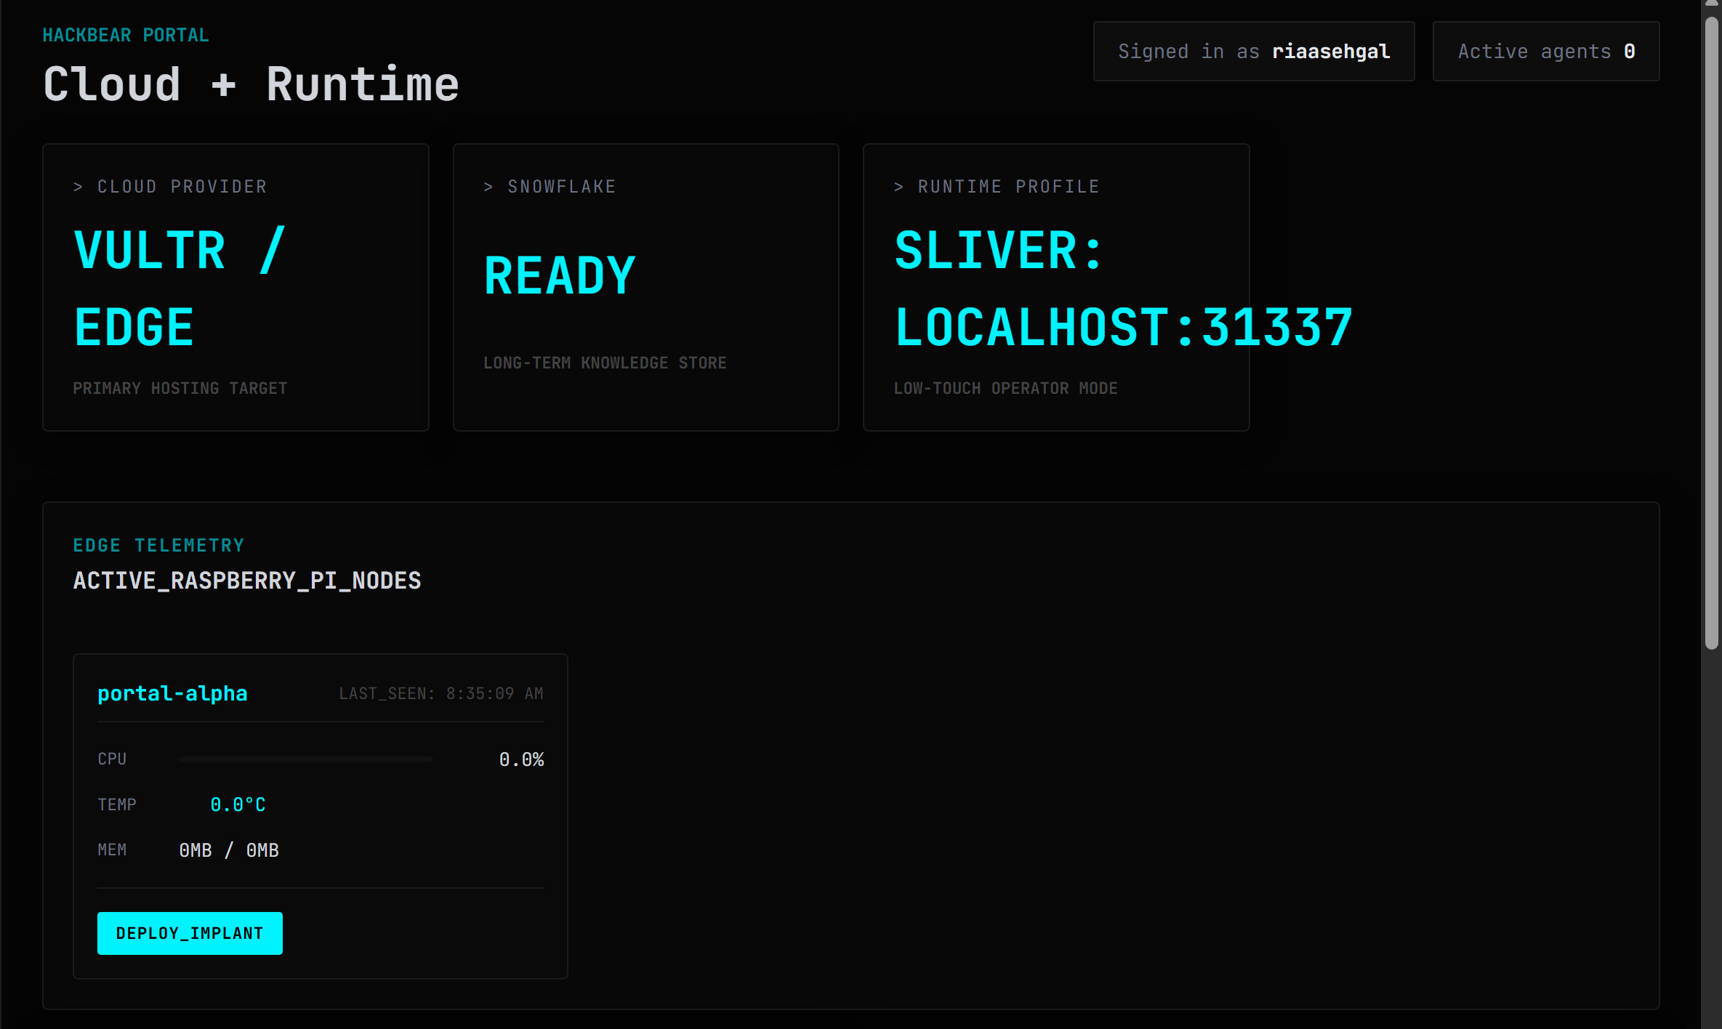Click the CPU usage progress bar
1722x1029 pixels.
306,759
